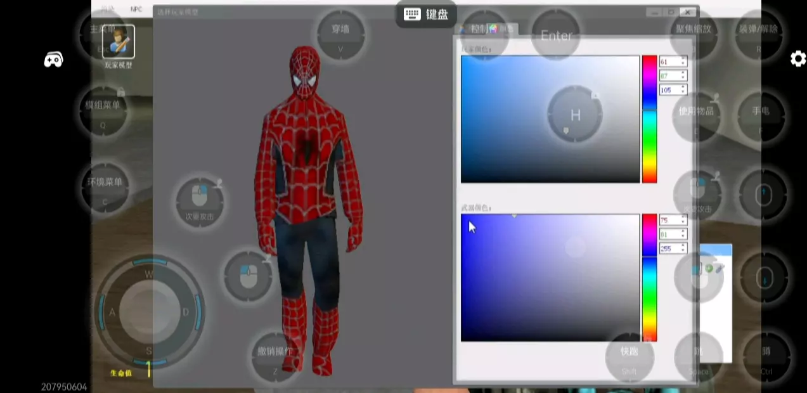Tap the 模组菜单 Q overlay button
The width and height of the screenshot is (807, 393).
click(103, 111)
